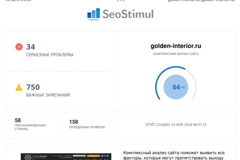
Task: Click the report creation date text
Action: coord(176,125)
